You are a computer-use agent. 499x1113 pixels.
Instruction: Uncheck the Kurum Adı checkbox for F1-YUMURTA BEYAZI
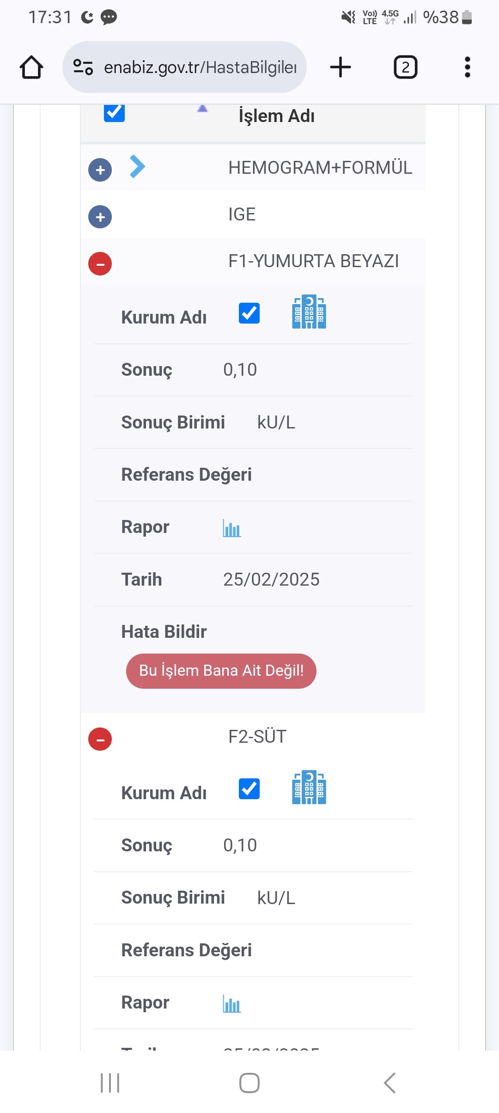pos(249,313)
